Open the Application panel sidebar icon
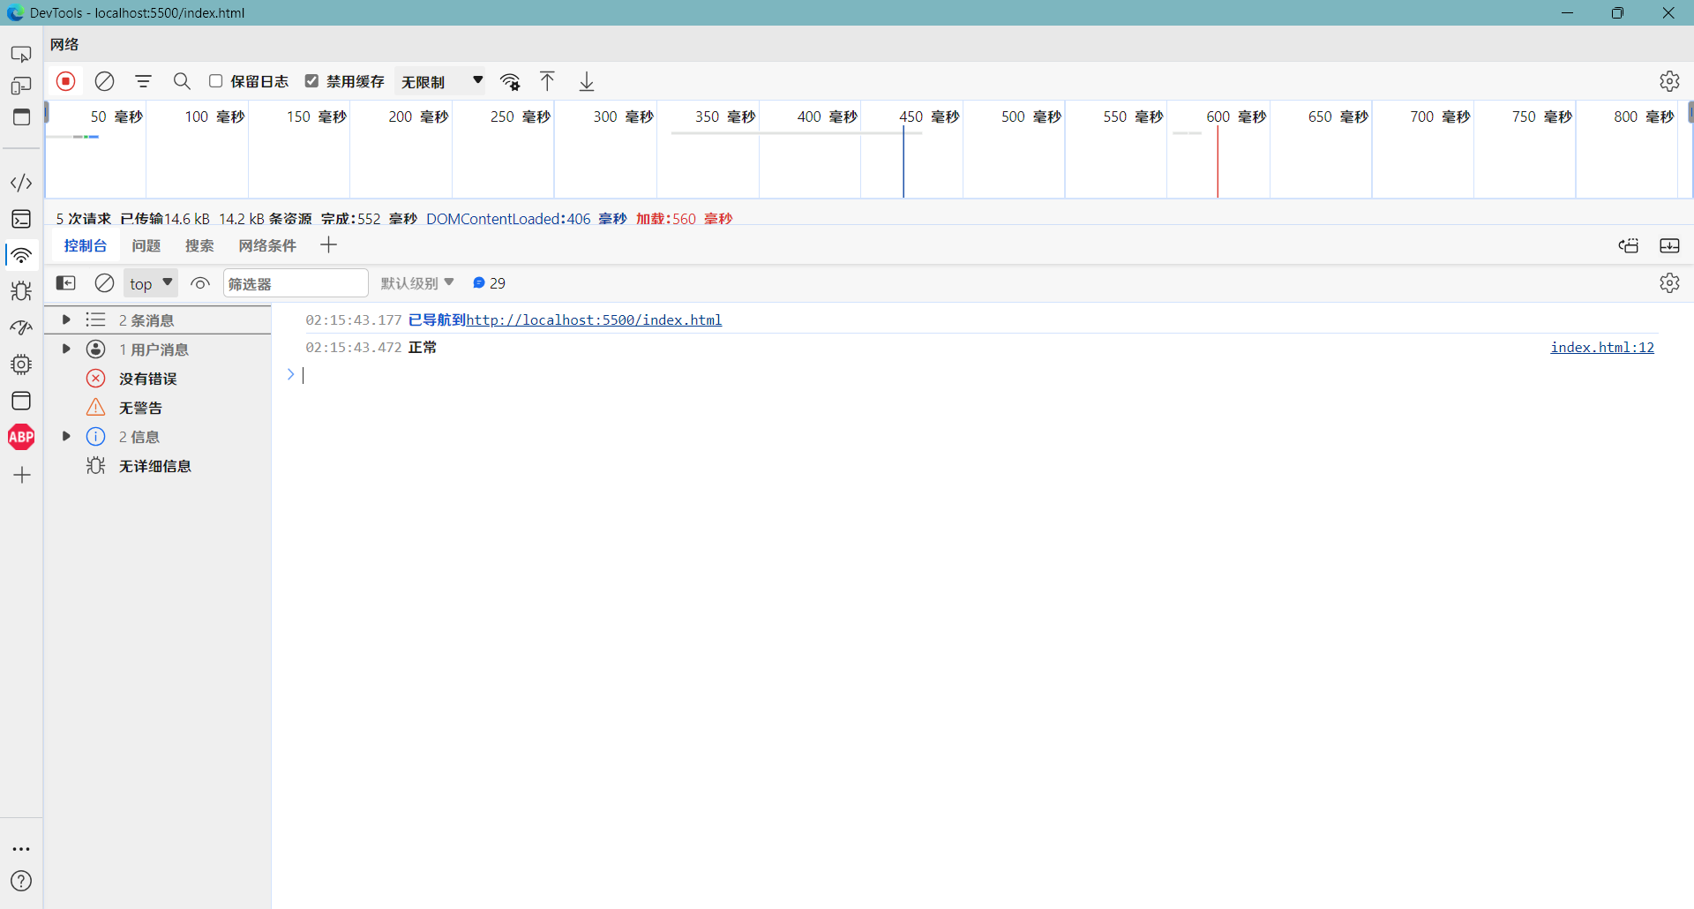This screenshot has width=1694, height=909. (x=21, y=401)
